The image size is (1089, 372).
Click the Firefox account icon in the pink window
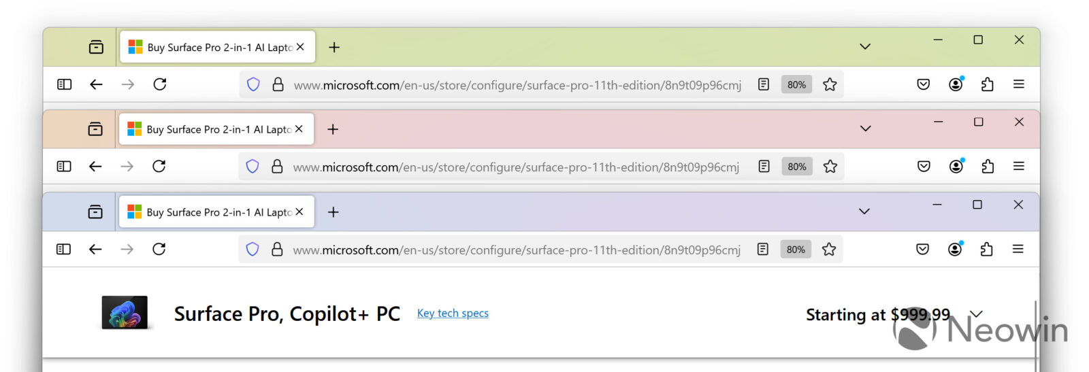coord(956,167)
